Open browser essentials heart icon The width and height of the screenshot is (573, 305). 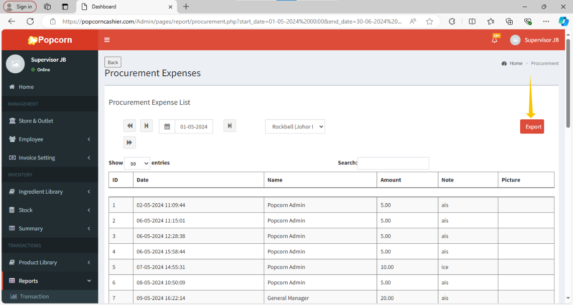pos(528,22)
